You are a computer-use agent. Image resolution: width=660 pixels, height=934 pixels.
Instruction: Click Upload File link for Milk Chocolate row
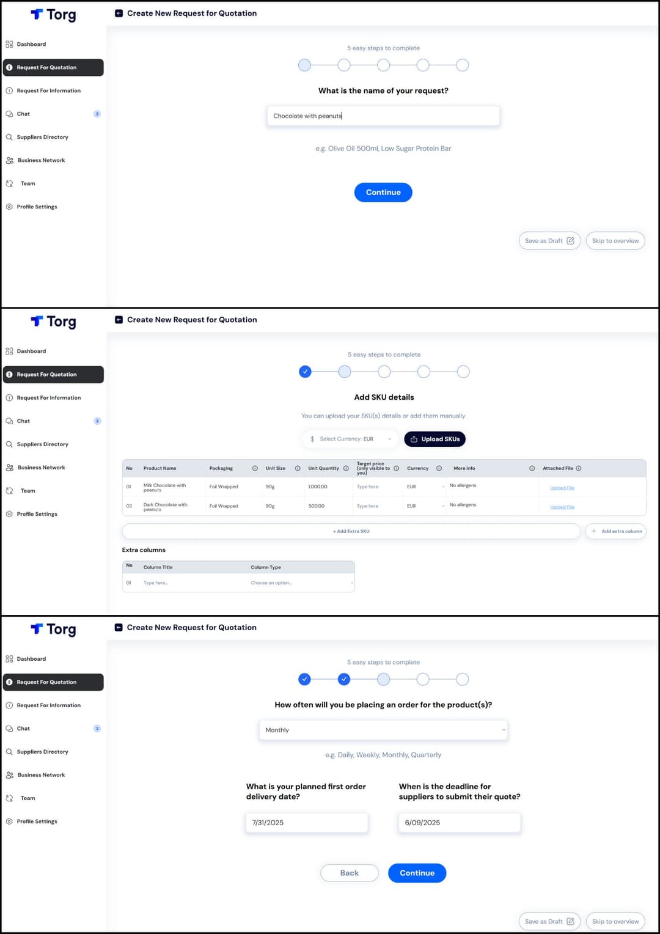point(562,488)
